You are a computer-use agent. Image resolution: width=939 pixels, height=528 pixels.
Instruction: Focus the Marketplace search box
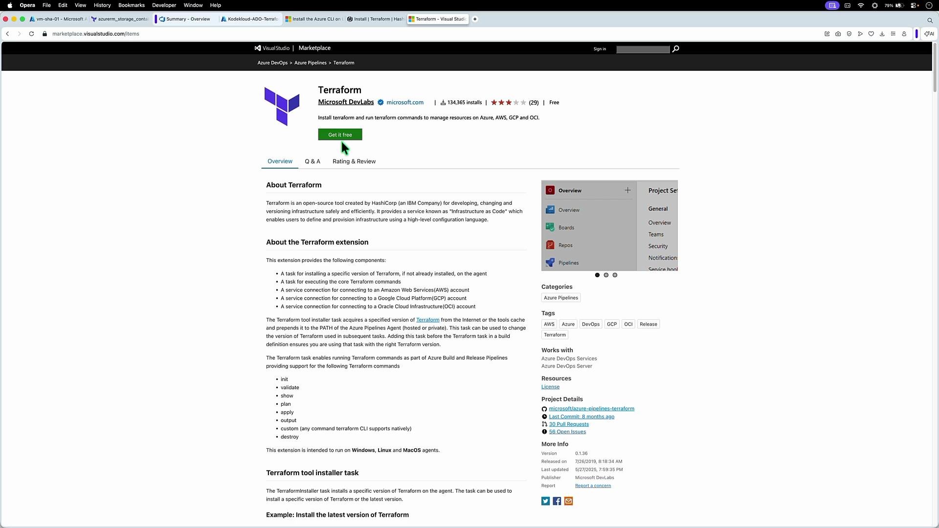(643, 49)
